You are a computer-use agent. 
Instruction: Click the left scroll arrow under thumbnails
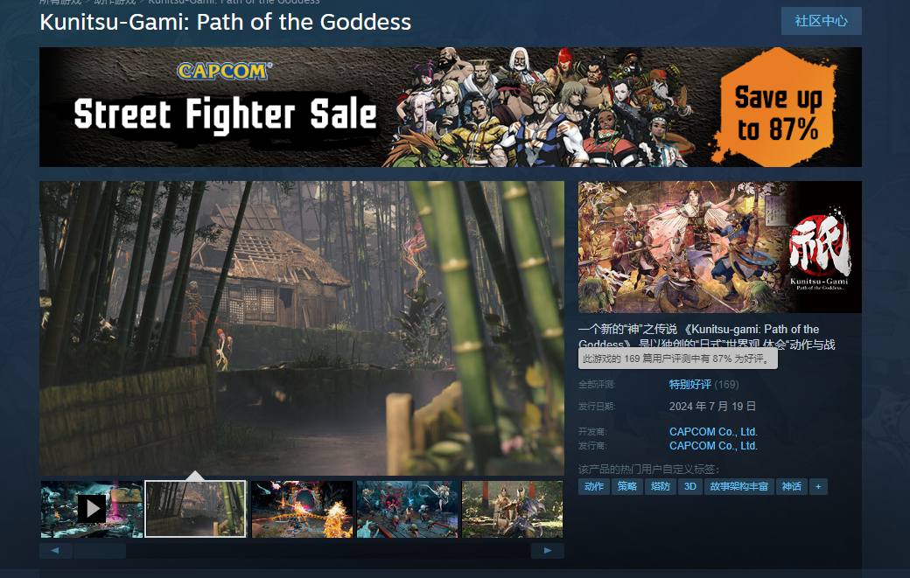tap(56, 551)
